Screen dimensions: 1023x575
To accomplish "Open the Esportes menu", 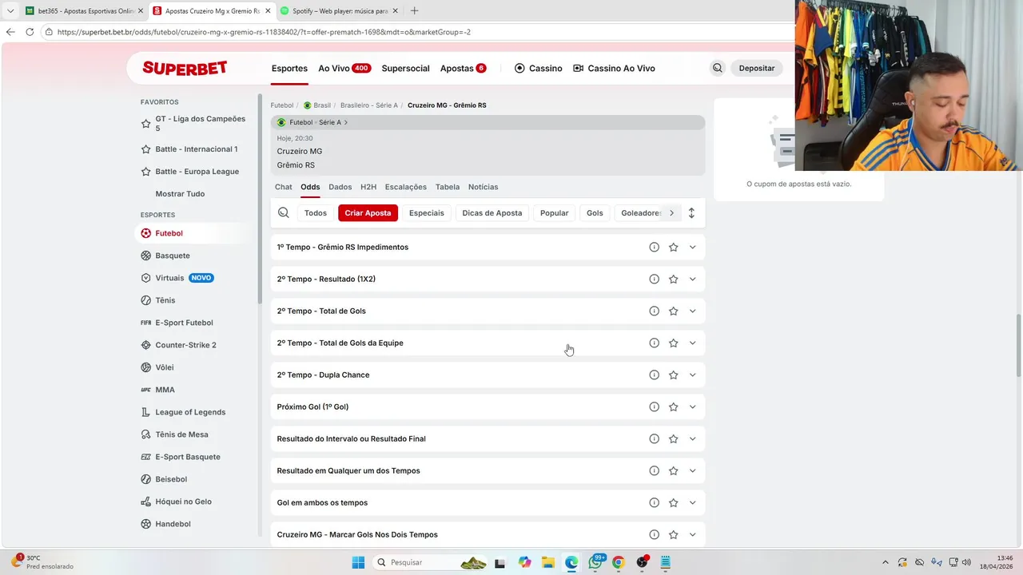I will tap(289, 68).
